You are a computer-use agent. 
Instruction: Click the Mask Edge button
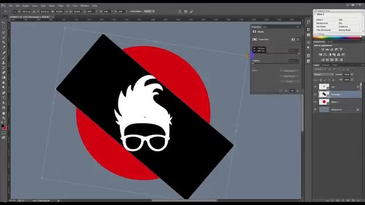point(289,71)
